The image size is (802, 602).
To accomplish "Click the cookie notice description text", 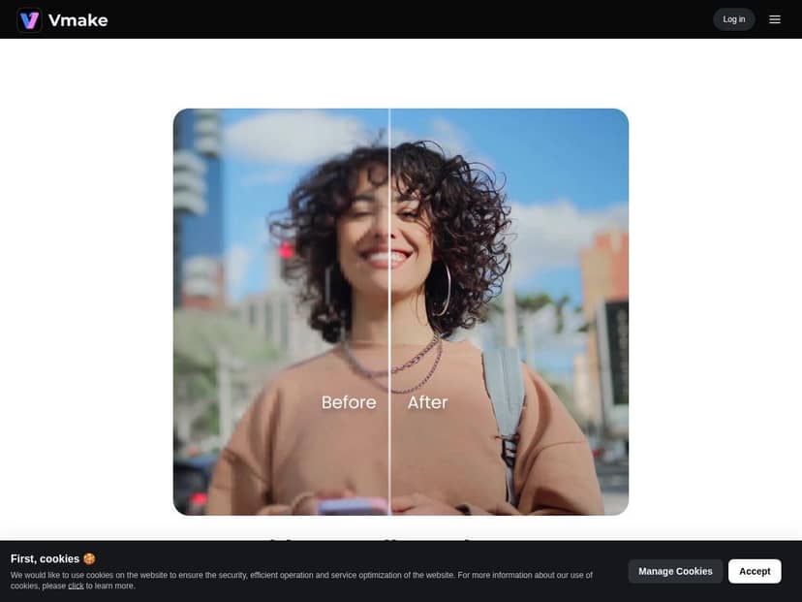I will 291,575.
